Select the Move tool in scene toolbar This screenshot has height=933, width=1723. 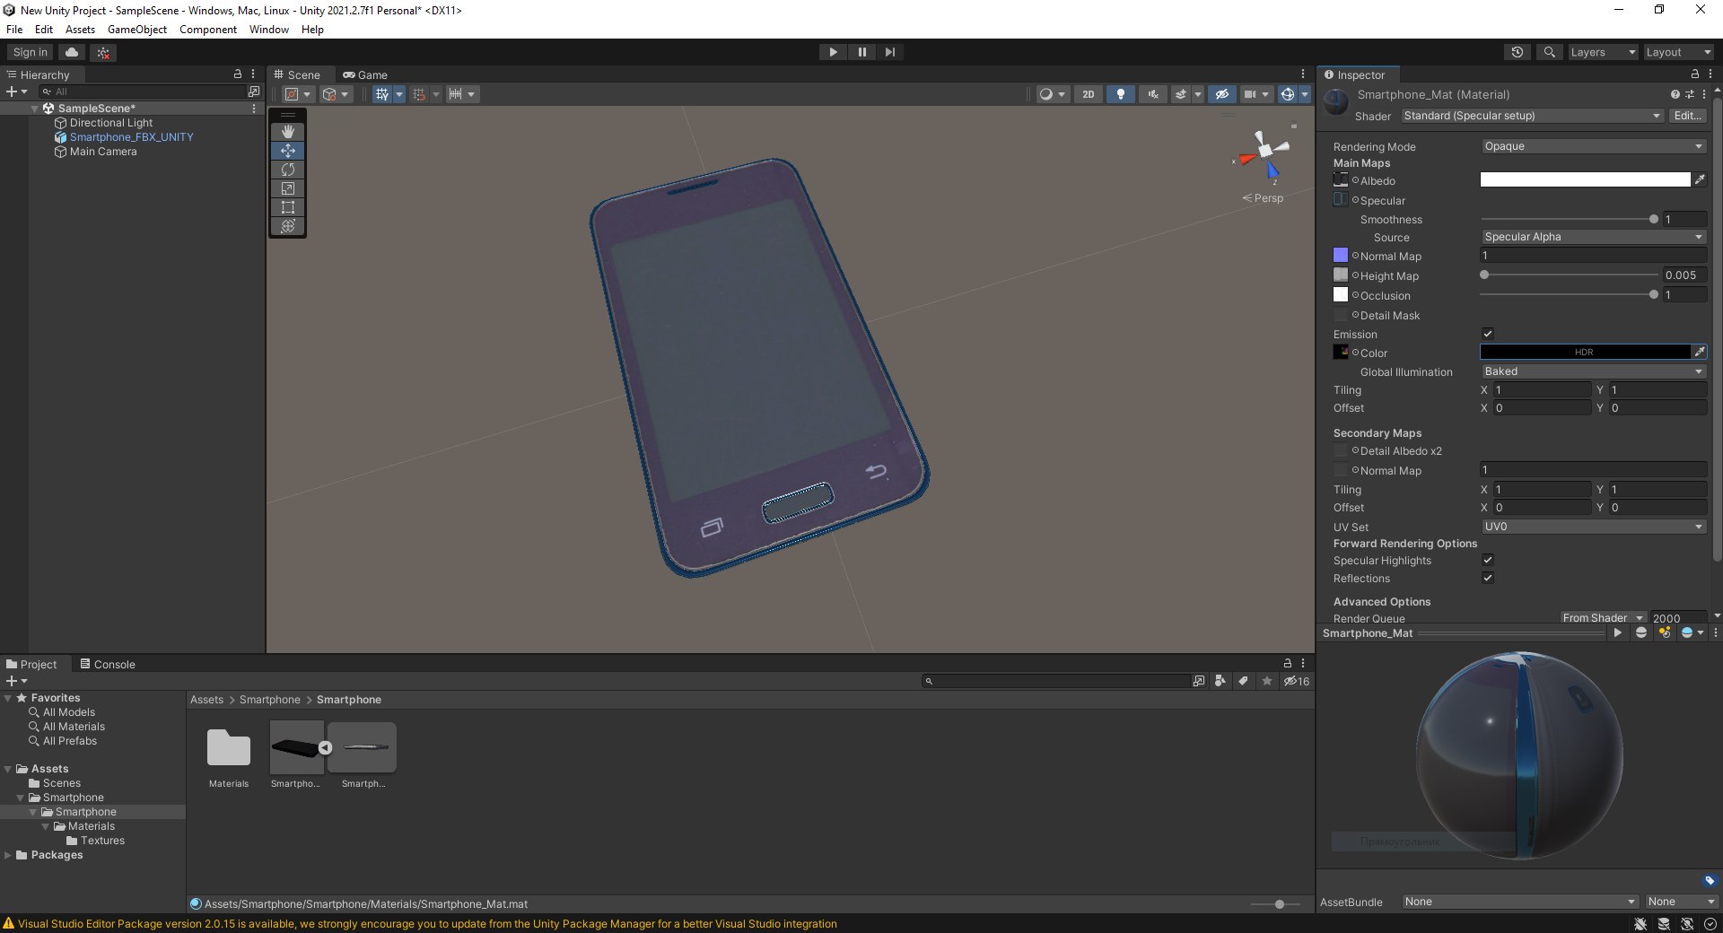[x=288, y=150]
